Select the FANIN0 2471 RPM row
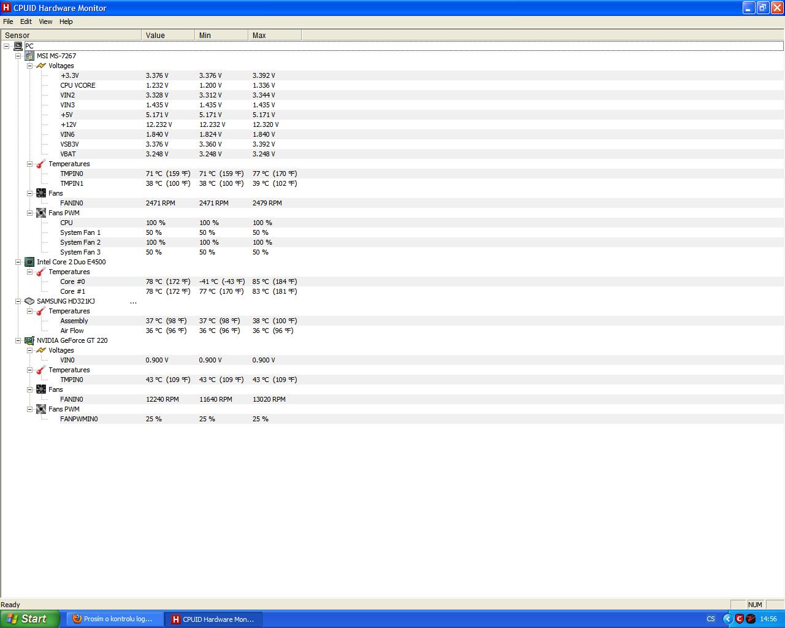Screen dimensions: 785x628 [x=392, y=203]
